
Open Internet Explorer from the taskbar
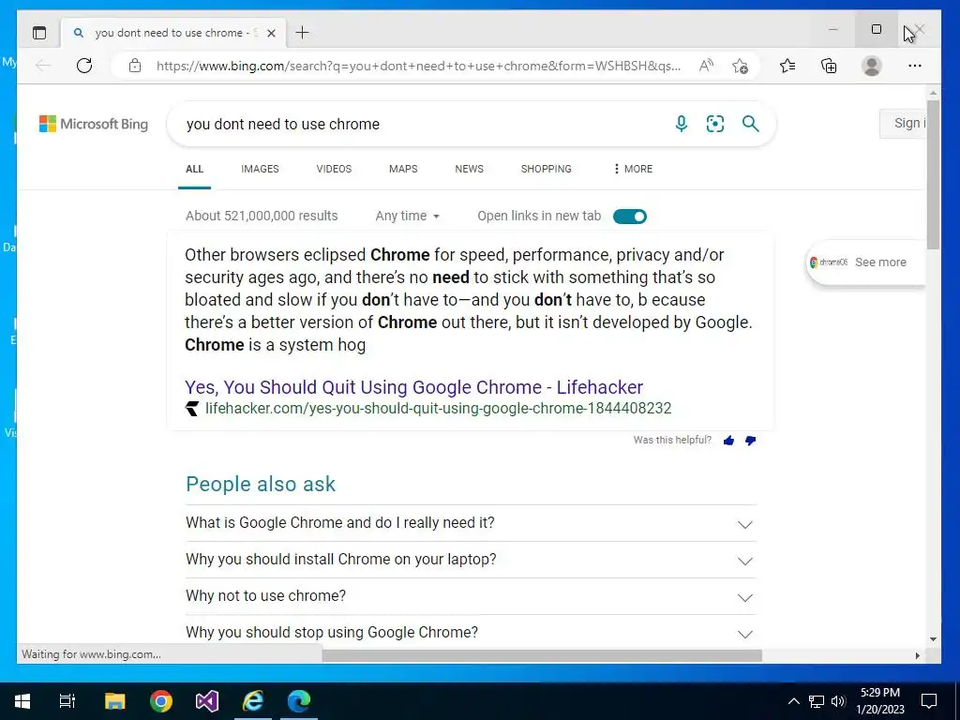click(253, 701)
